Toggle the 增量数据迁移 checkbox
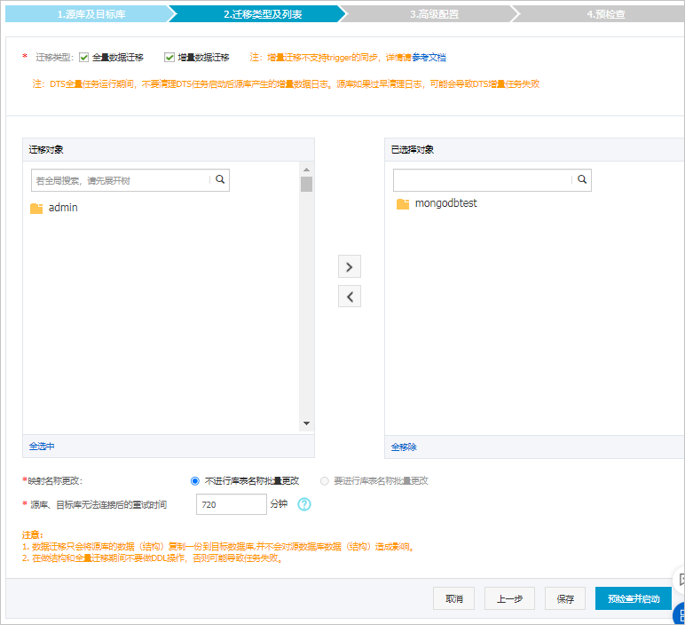 [169, 57]
